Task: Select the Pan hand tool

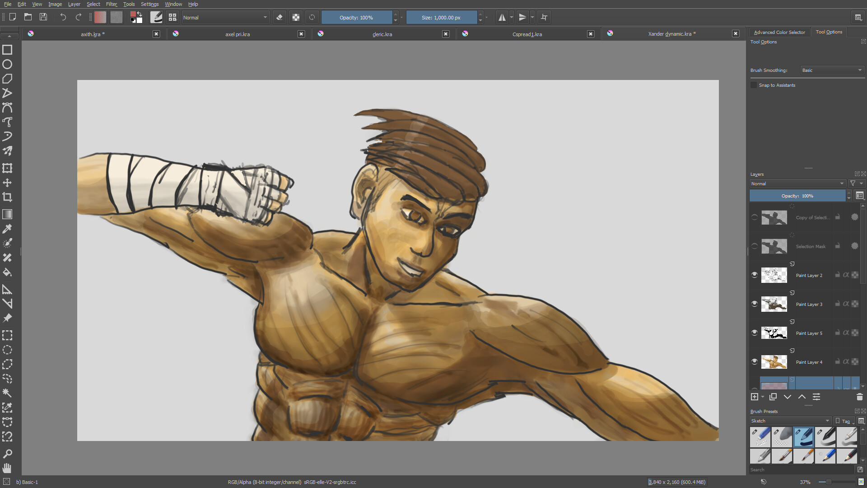Action: (7, 468)
